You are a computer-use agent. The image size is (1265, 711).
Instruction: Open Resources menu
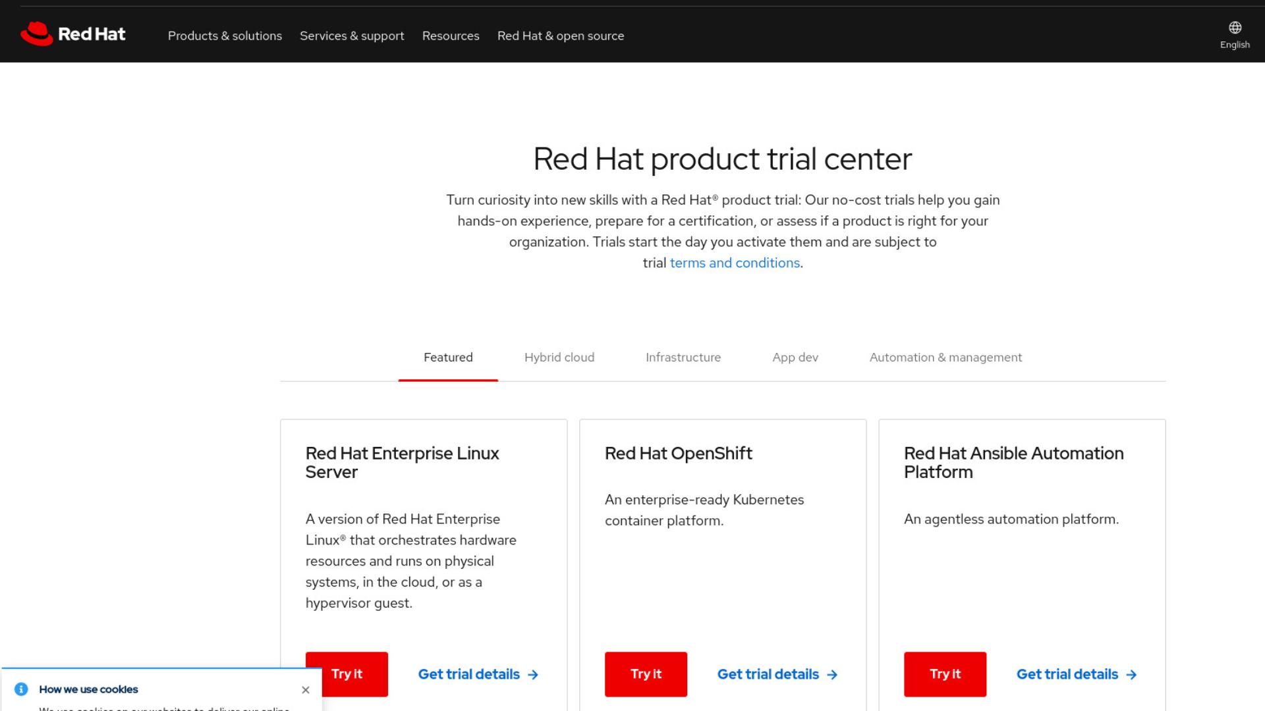(x=451, y=36)
